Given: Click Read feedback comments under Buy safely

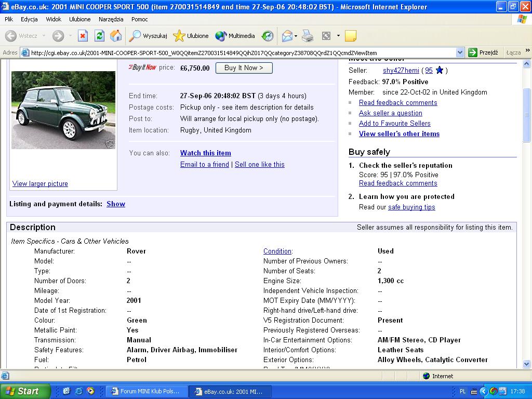Looking at the screenshot, I should 398,183.
